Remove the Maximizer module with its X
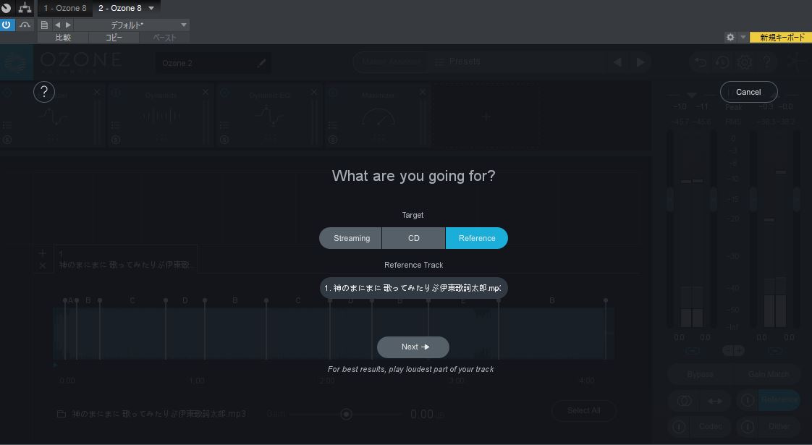This screenshot has height=445, width=812. click(423, 92)
